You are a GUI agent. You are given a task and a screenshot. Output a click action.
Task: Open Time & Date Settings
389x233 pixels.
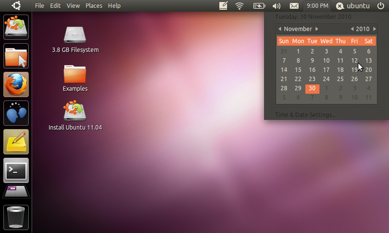[x=305, y=115]
